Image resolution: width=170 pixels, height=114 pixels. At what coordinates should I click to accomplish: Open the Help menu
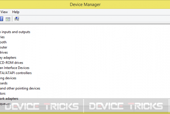(16, 12)
